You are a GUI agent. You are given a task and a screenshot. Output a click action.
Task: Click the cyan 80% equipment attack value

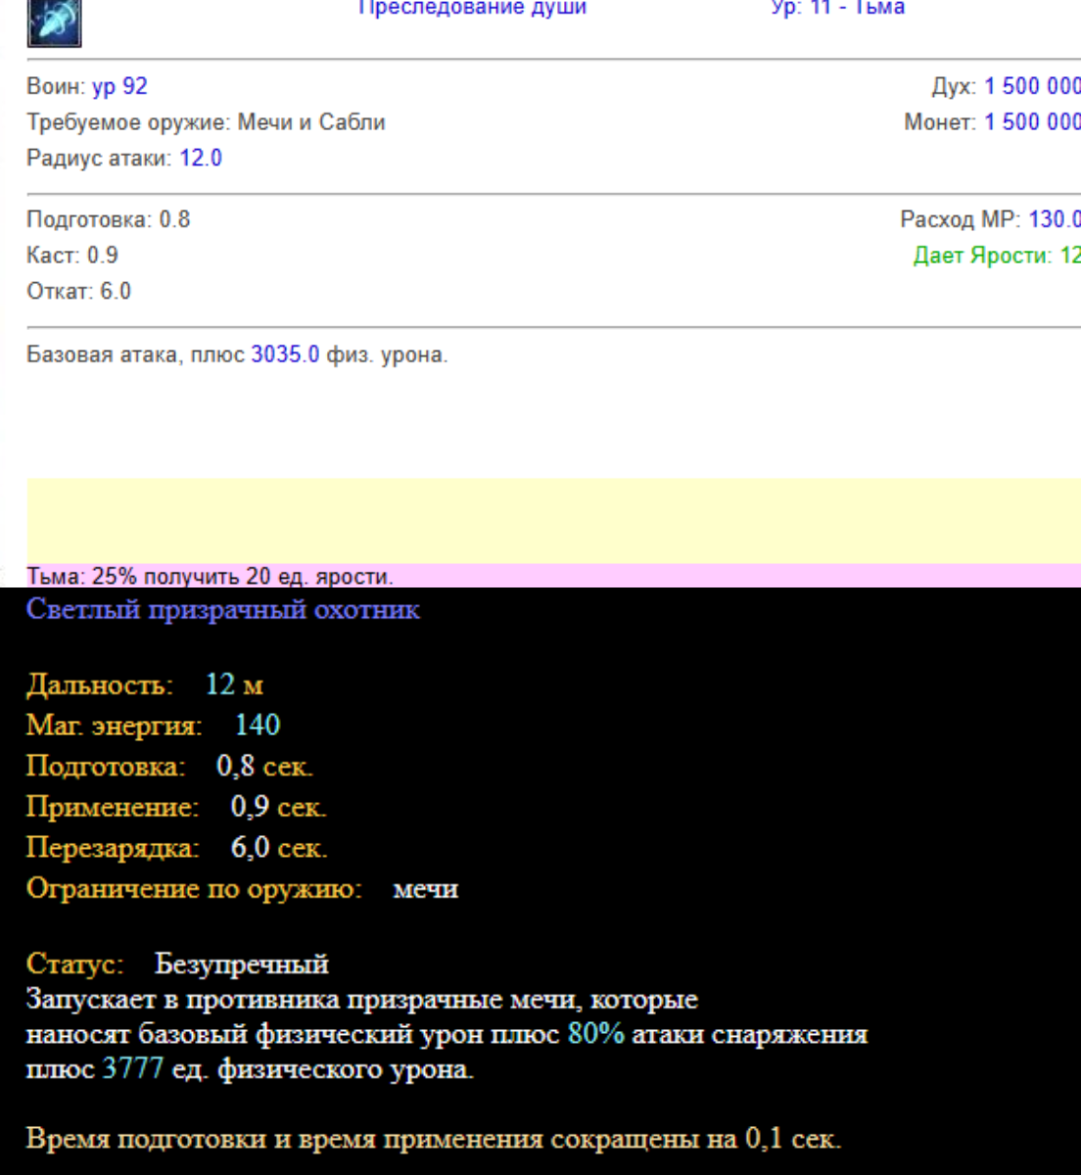[x=595, y=1034]
